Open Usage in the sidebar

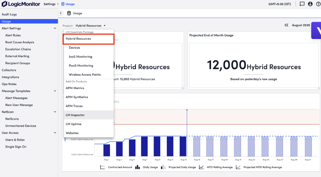coord(29,21)
